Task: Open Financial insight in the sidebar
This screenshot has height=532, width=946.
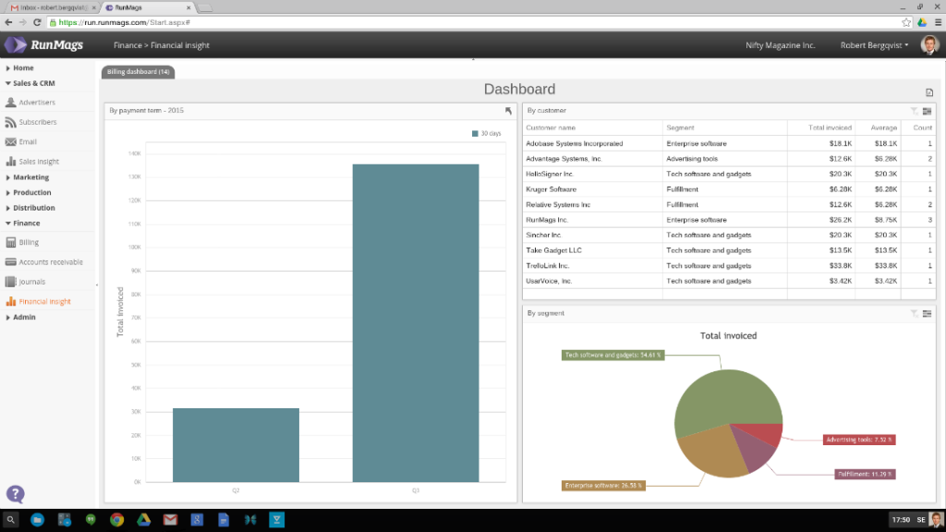Action: click(44, 301)
